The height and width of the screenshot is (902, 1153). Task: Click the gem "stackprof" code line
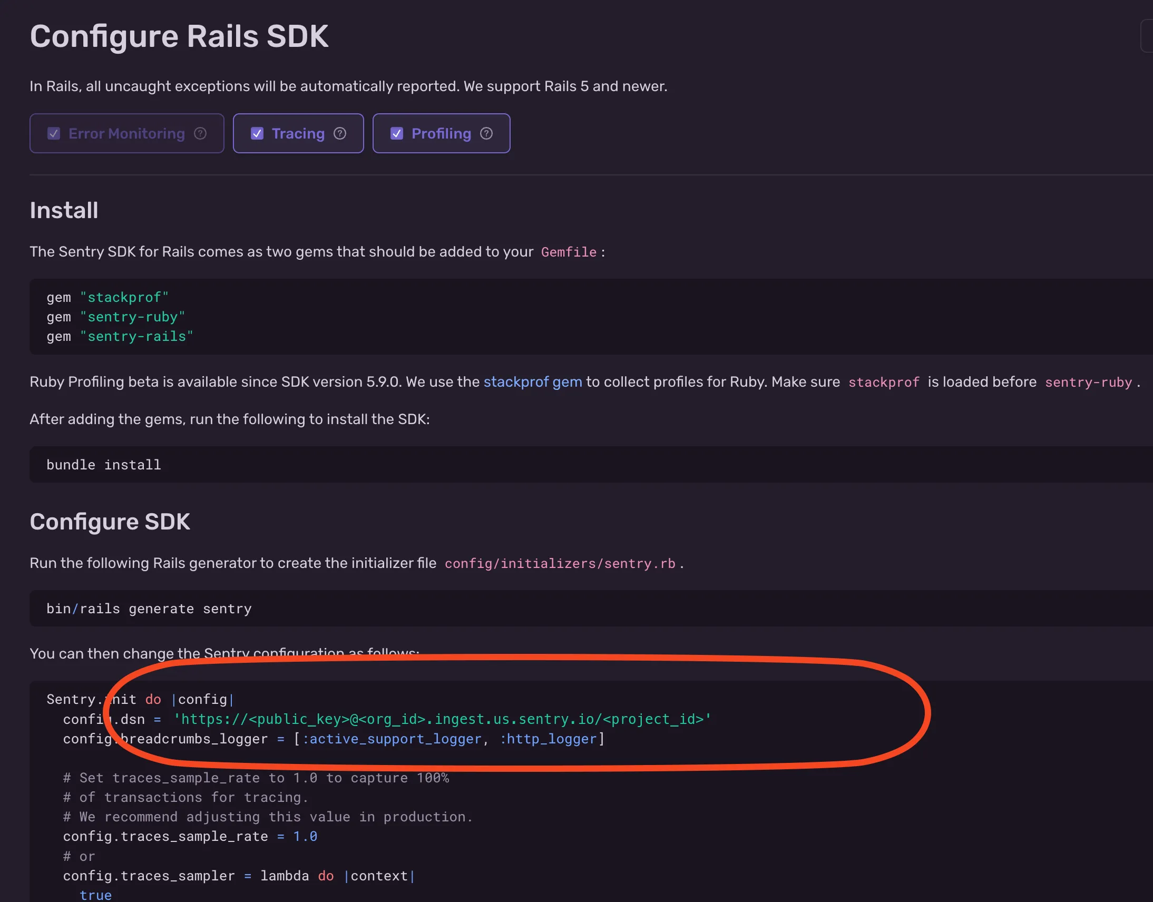(107, 297)
